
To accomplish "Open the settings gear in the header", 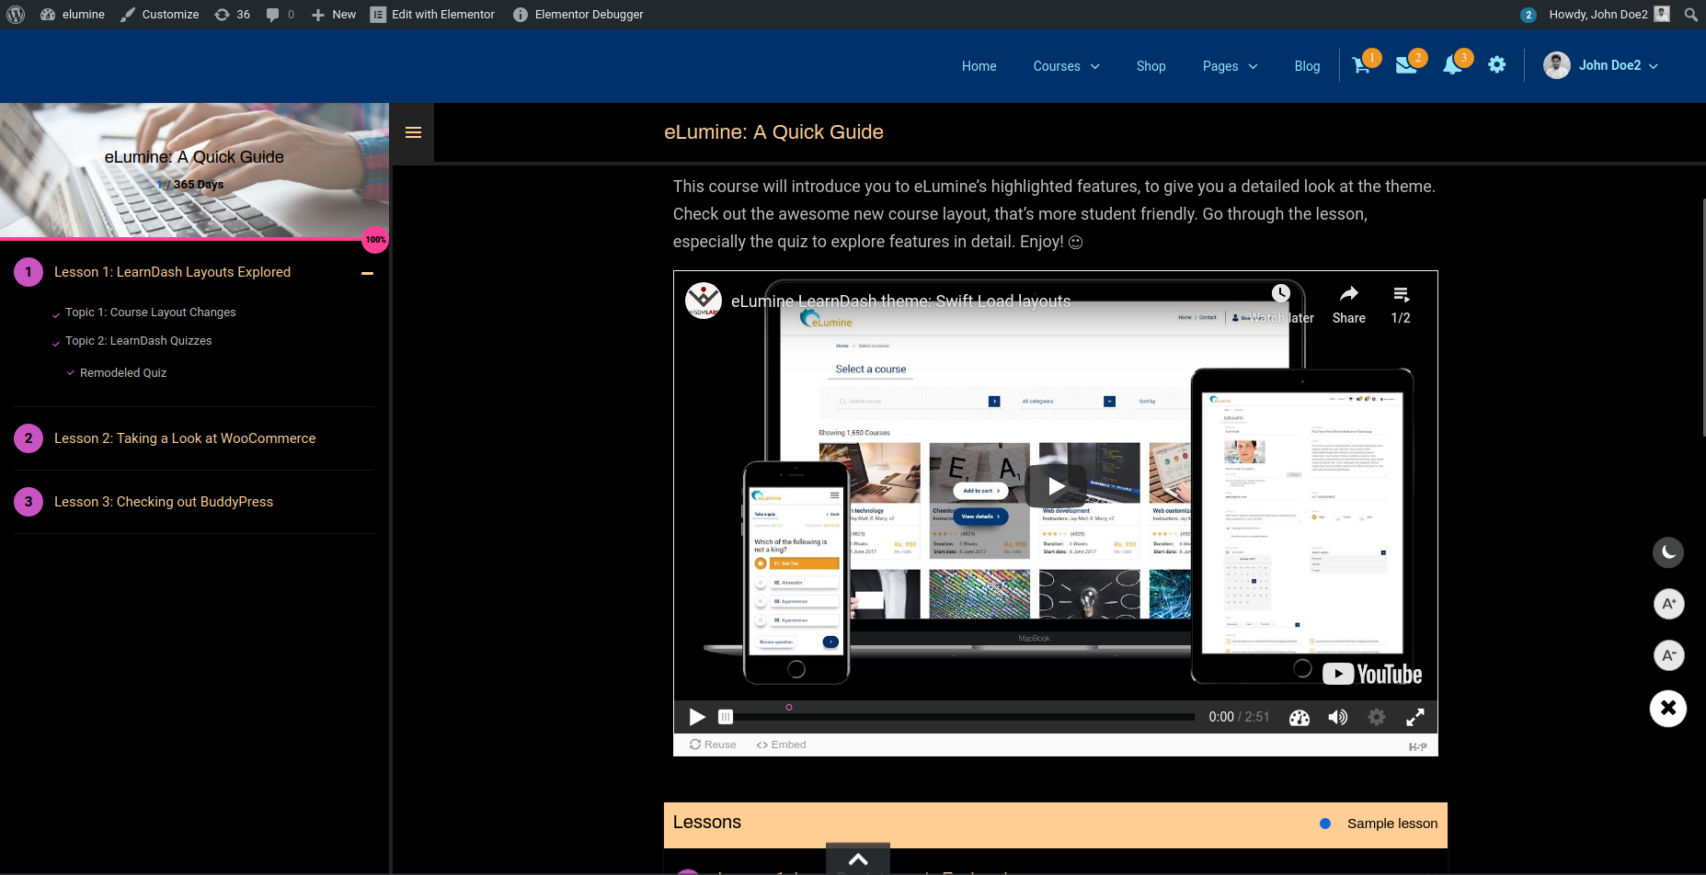I will [x=1497, y=65].
